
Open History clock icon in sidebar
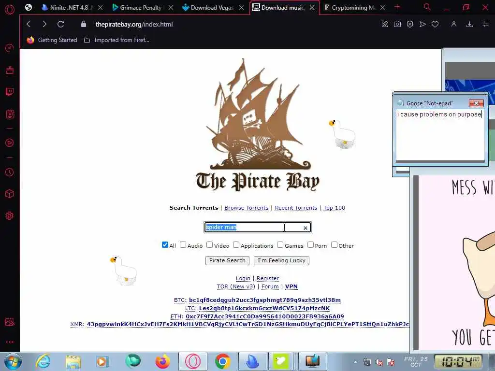pyautogui.click(x=10, y=172)
